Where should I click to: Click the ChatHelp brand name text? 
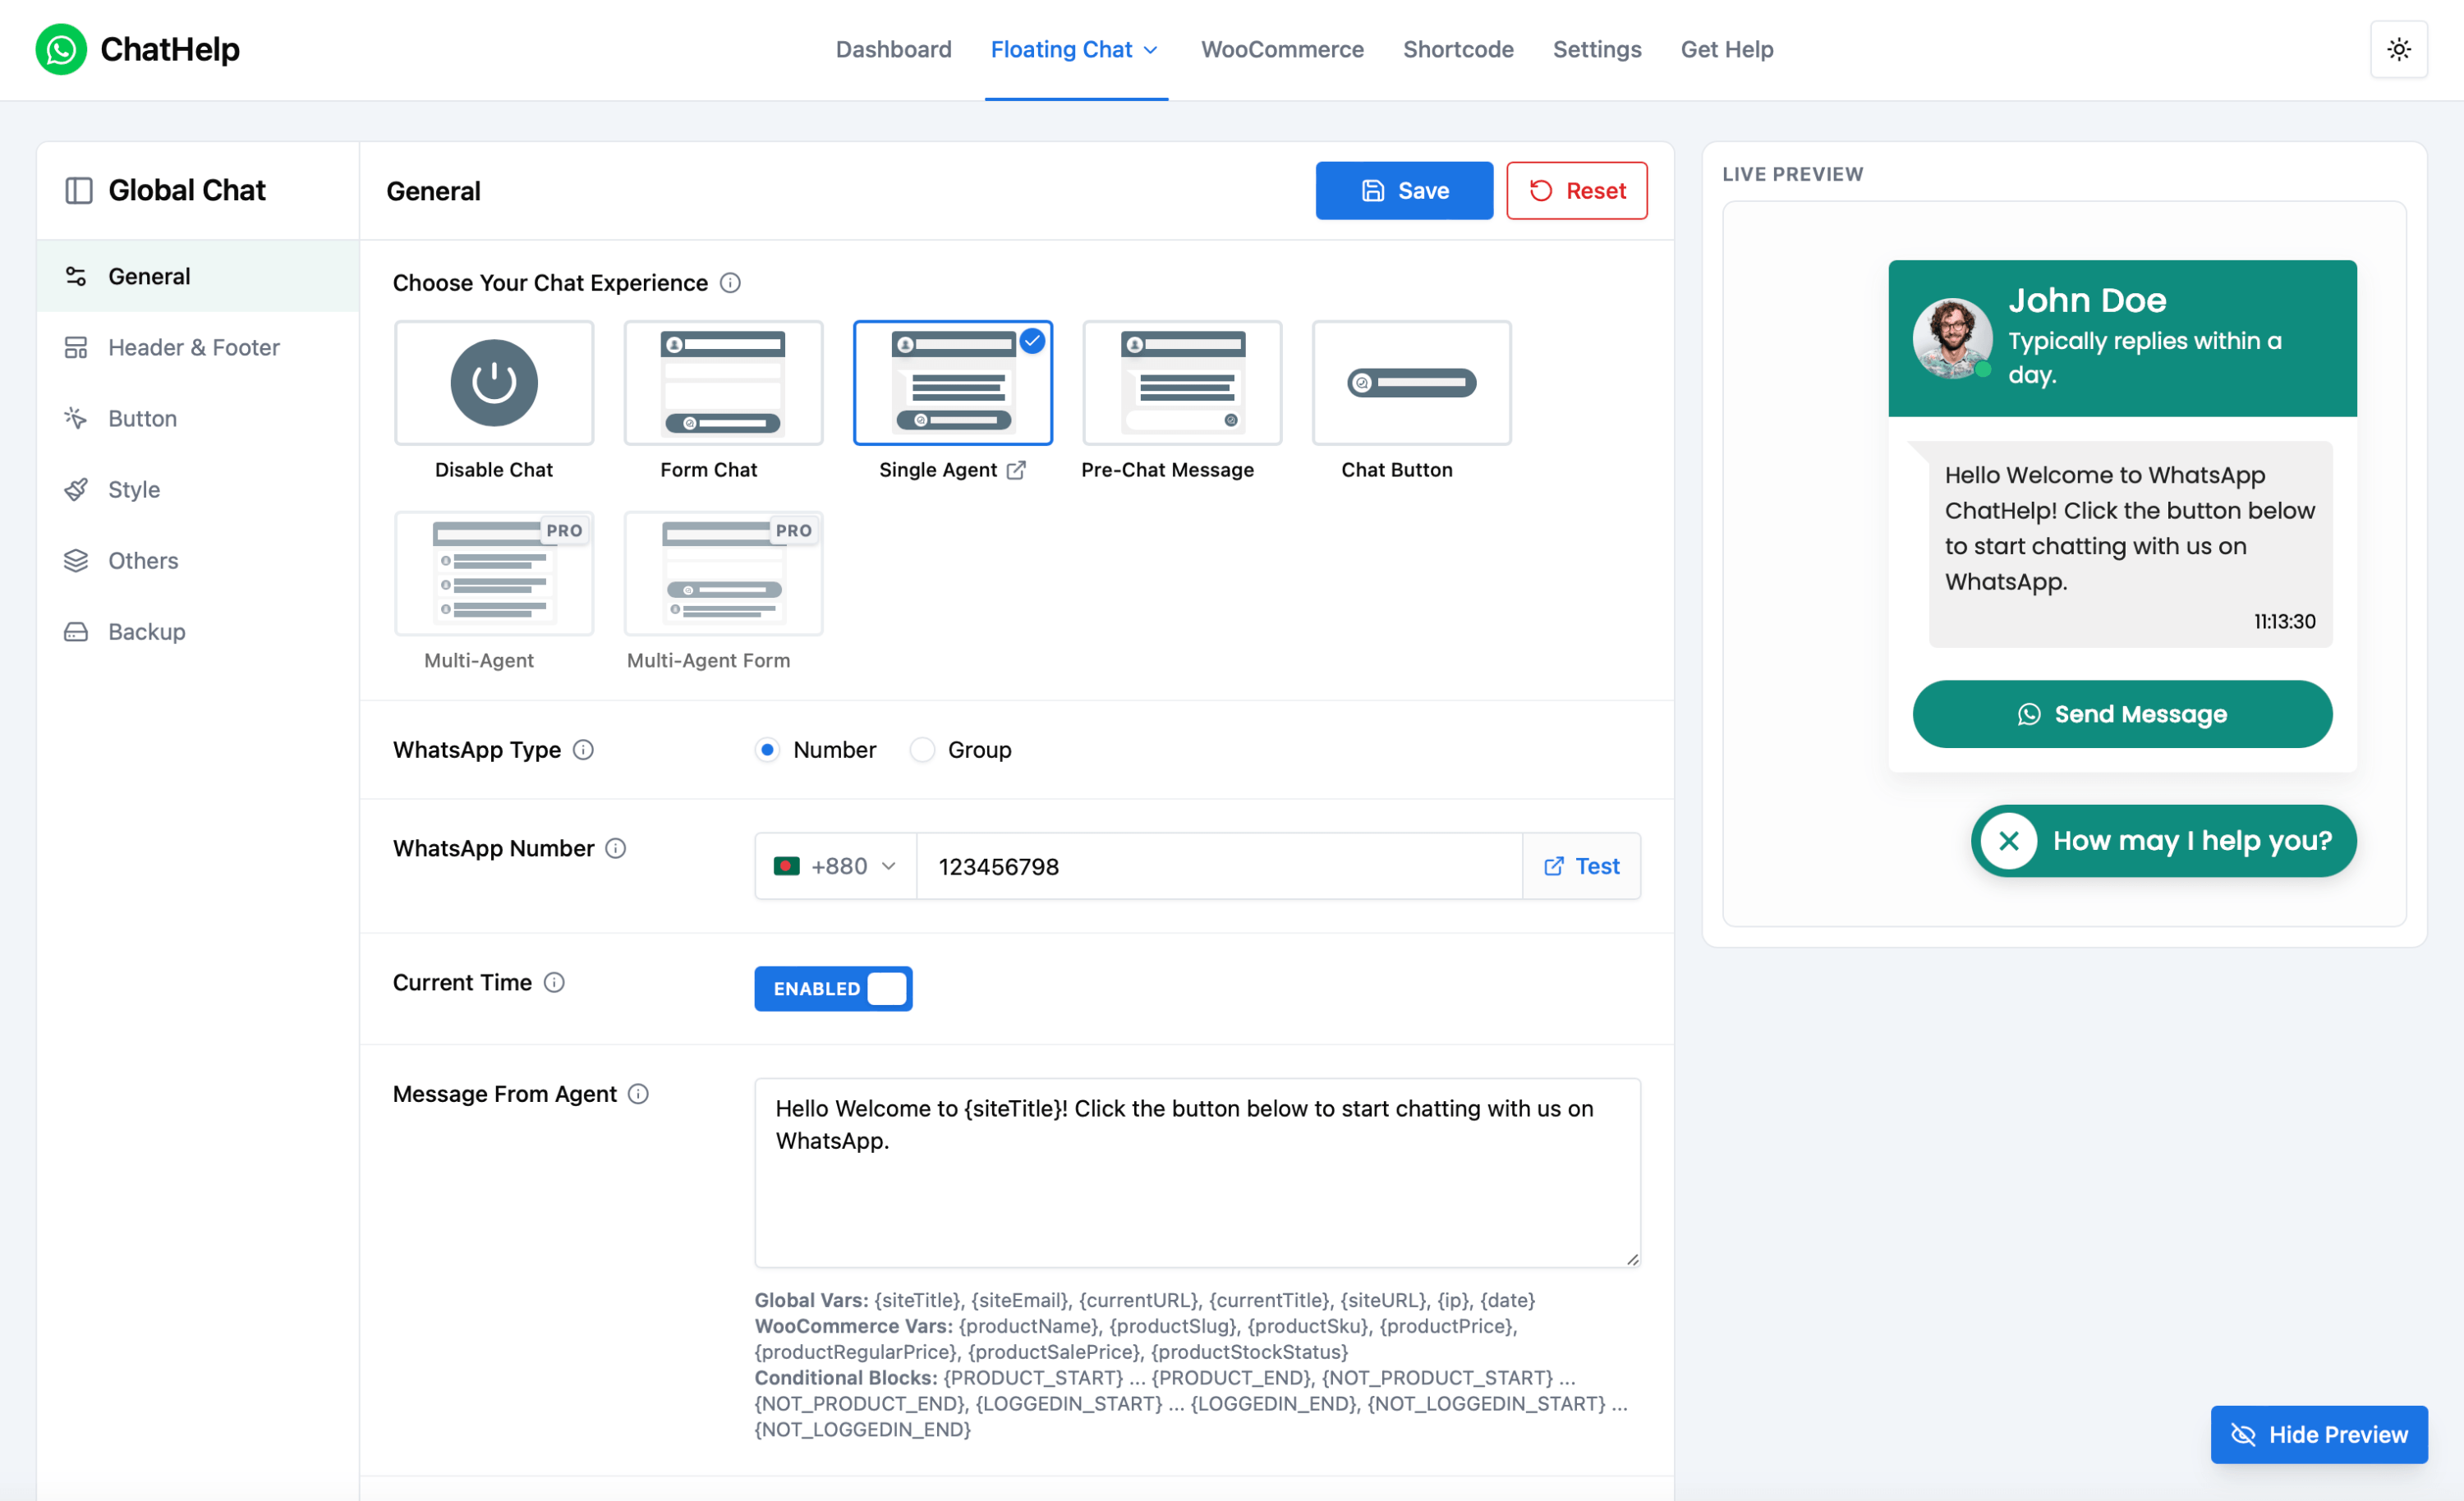coord(170,49)
